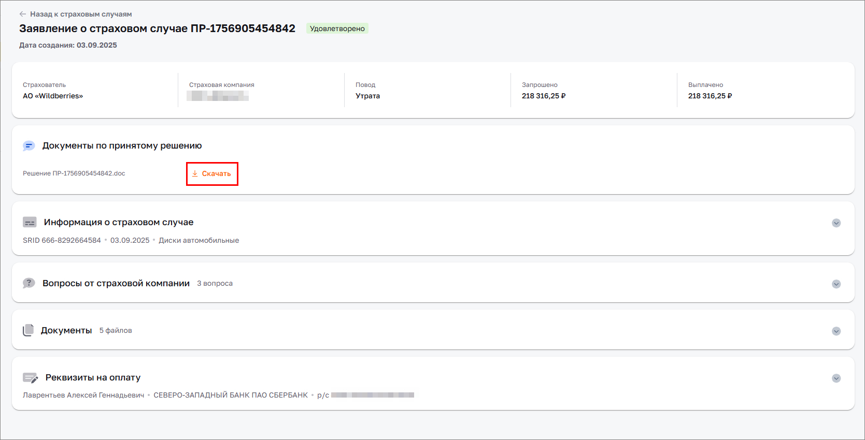Click the decision documents chat icon

(29, 146)
